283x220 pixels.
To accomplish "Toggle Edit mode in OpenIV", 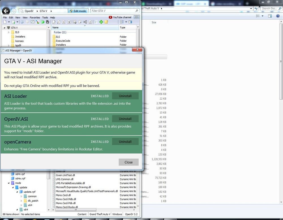I will coord(78,11).
